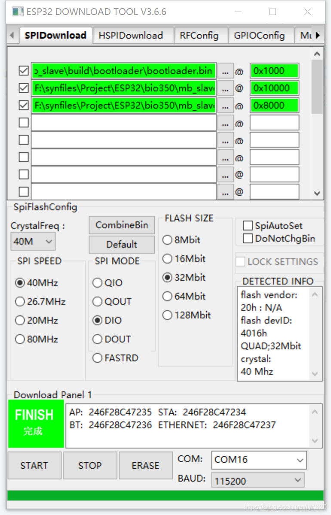Uncheck the file checkbox for address 0x10000
The height and width of the screenshot is (515, 331).
click(24, 88)
